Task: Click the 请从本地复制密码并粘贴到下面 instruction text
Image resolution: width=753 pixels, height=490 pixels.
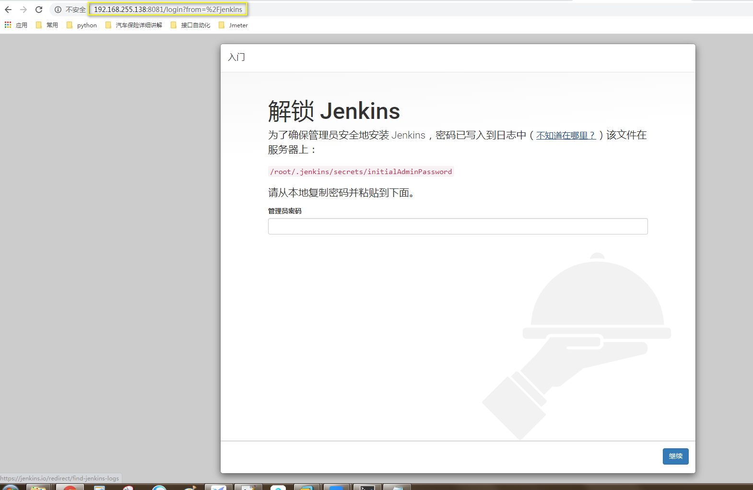Action: [341, 193]
